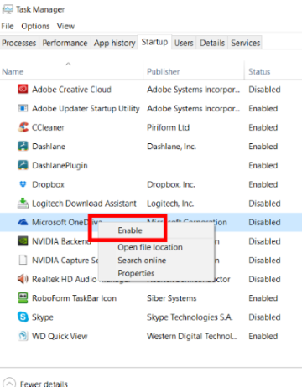Select the Adobe Updater Startup Utility name
Viewport: 302px width, 387px height.
click(86, 109)
